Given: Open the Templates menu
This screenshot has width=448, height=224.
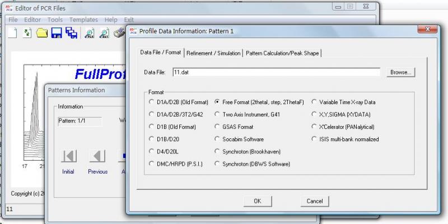Looking at the screenshot, I should [x=83, y=20].
